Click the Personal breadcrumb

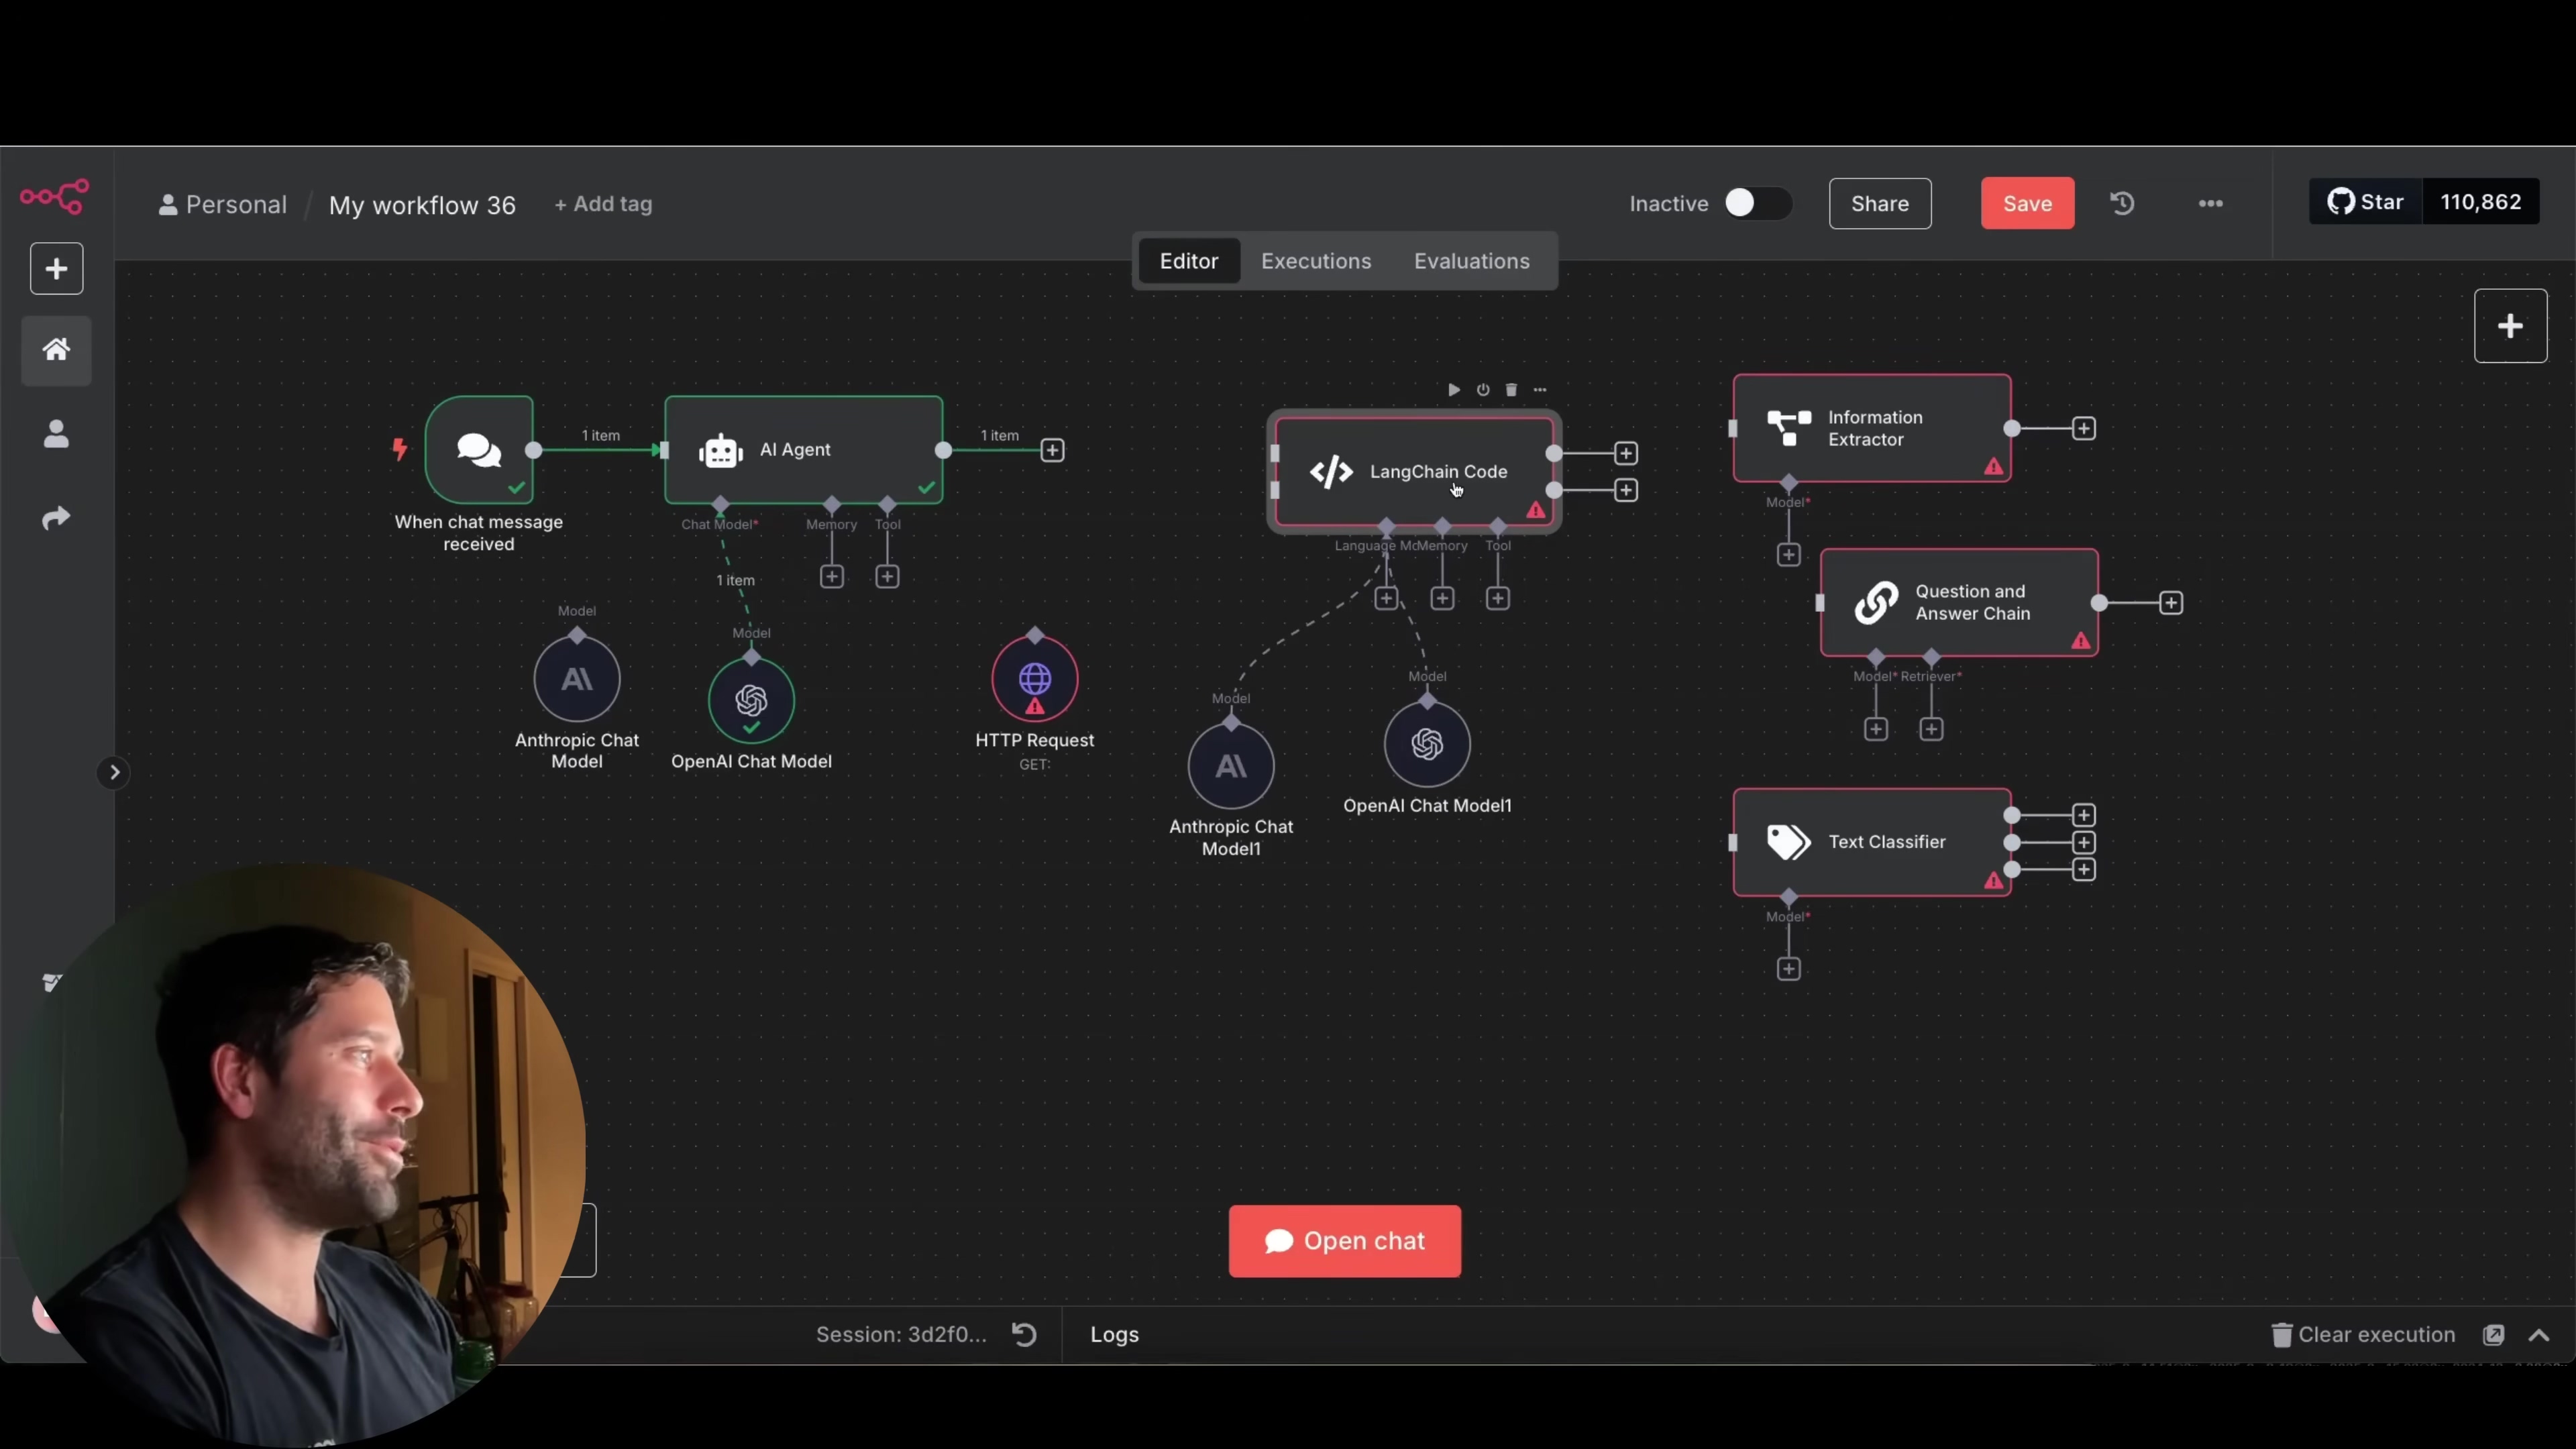(x=222, y=204)
